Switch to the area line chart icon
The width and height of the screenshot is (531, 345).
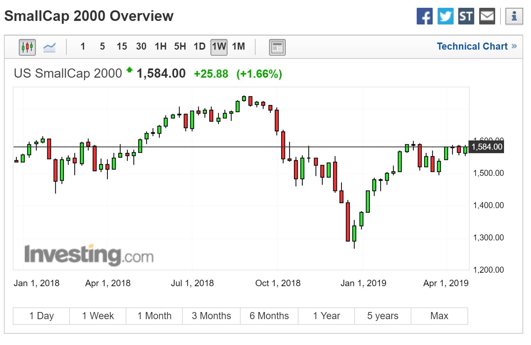point(49,47)
